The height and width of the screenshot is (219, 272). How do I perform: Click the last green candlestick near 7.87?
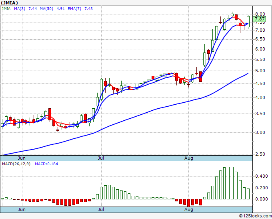click(x=248, y=22)
